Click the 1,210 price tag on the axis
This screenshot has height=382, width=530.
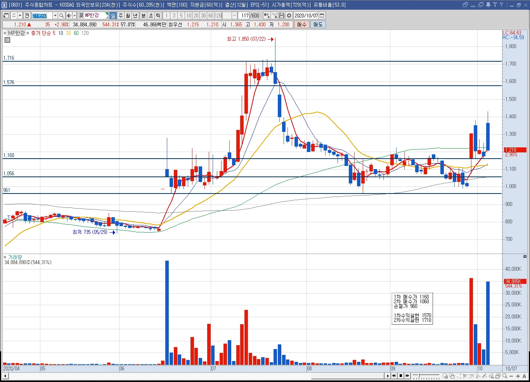[515, 150]
